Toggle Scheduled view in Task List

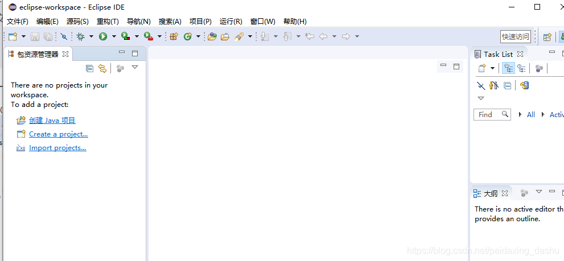[521, 68]
